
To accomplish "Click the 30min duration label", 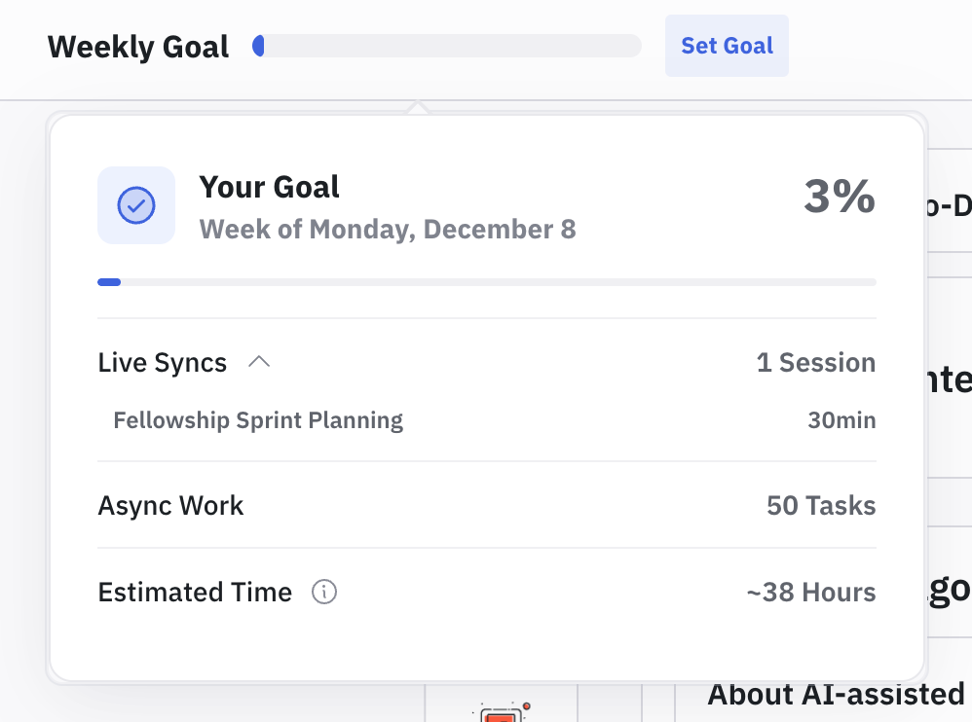I will point(841,420).
